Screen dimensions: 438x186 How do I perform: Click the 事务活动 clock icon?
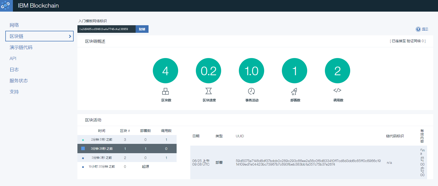(x=251, y=91)
